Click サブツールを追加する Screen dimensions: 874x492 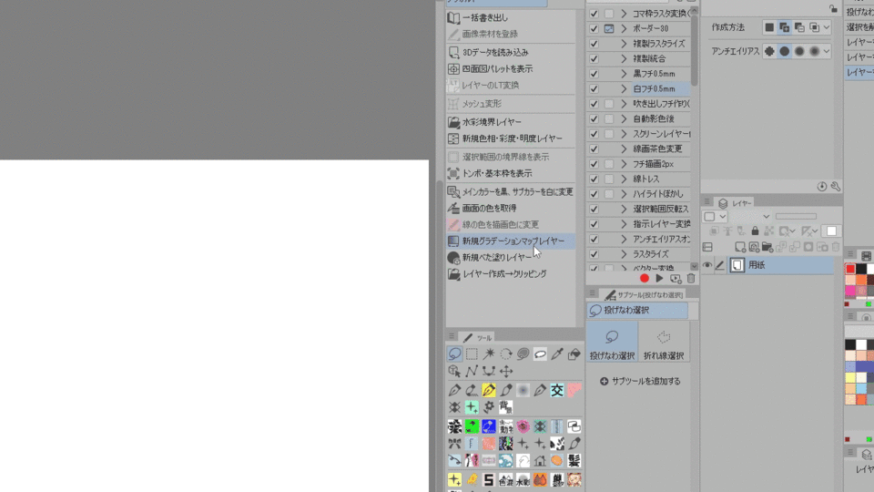640,381
